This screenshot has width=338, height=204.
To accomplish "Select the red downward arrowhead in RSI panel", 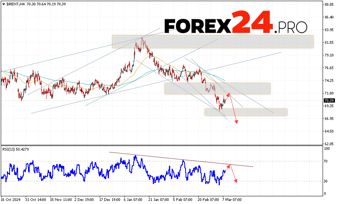I will click(x=235, y=181).
